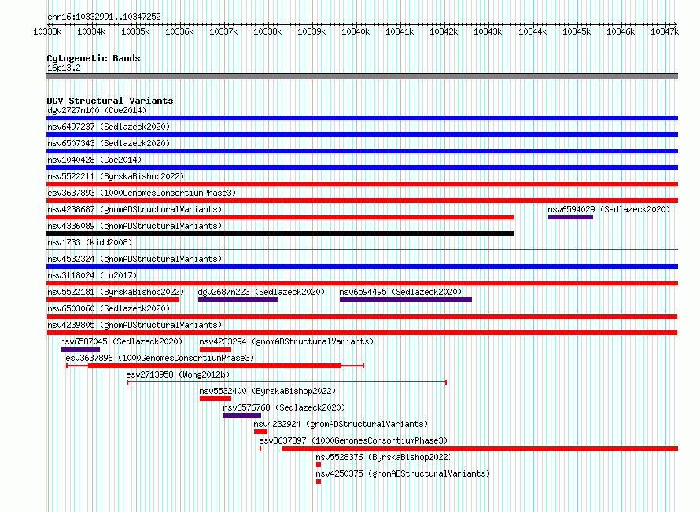Click the gray 16p13.2 cytogenetic band bar

(x=362, y=76)
